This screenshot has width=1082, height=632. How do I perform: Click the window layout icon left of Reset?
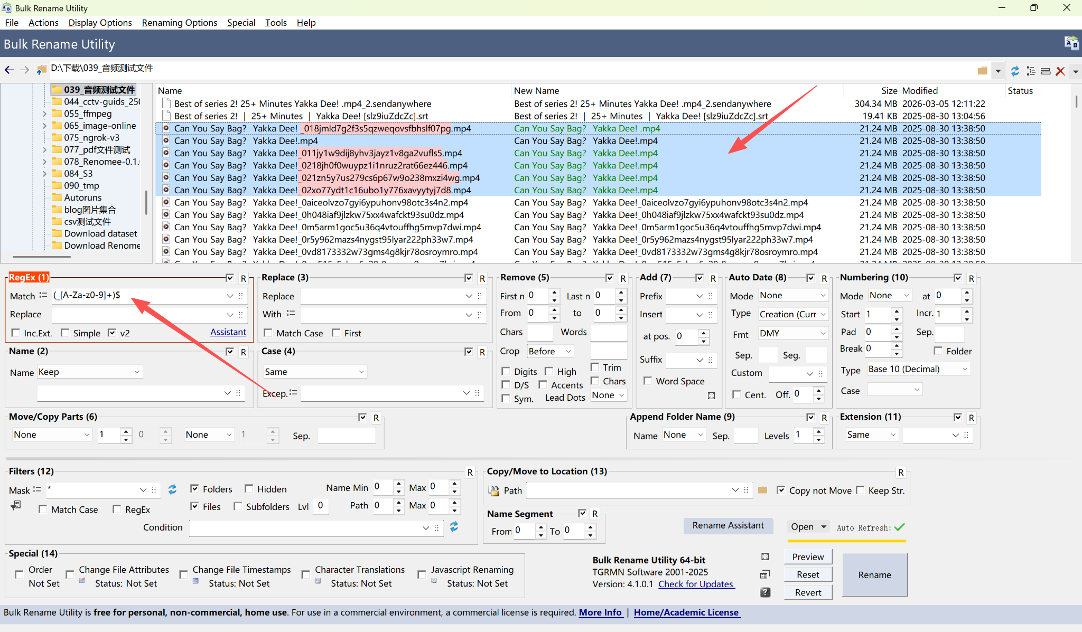(x=765, y=574)
